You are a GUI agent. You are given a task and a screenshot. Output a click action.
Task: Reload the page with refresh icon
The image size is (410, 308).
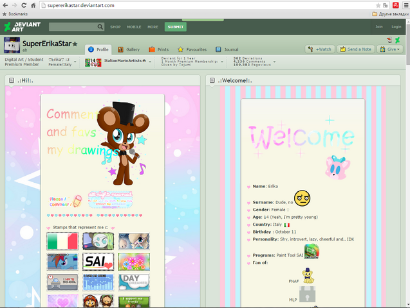(x=24, y=5)
